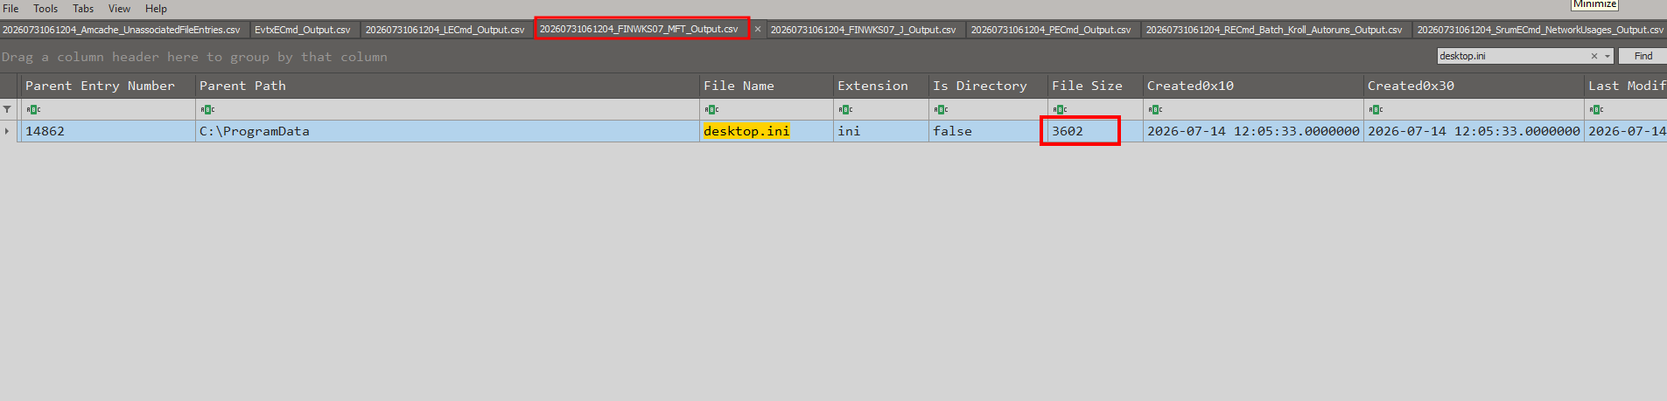This screenshot has height=401, width=1667.
Task: Open filter operator icon for Created0x30
Action: click(1376, 109)
